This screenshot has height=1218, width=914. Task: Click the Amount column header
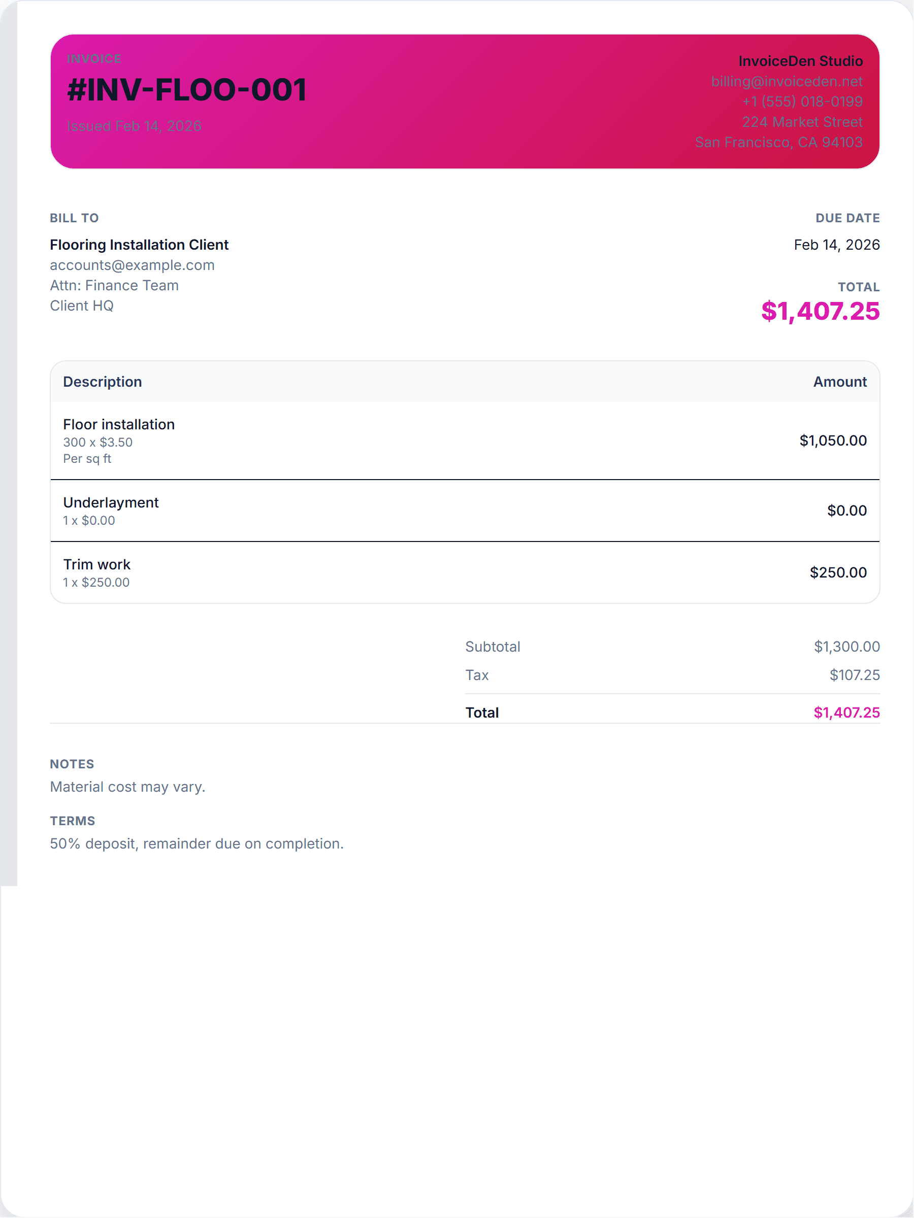840,382
